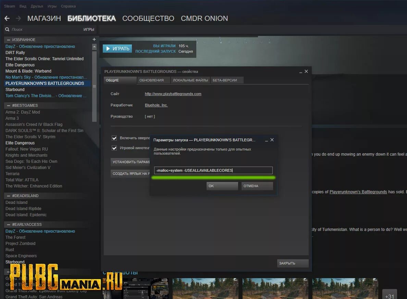Screen dimensions: 407x299
Task: Click УСТАНОВИТЬ ПАРАМЕТРЫ button
Action: pyautogui.click(x=131, y=162)
